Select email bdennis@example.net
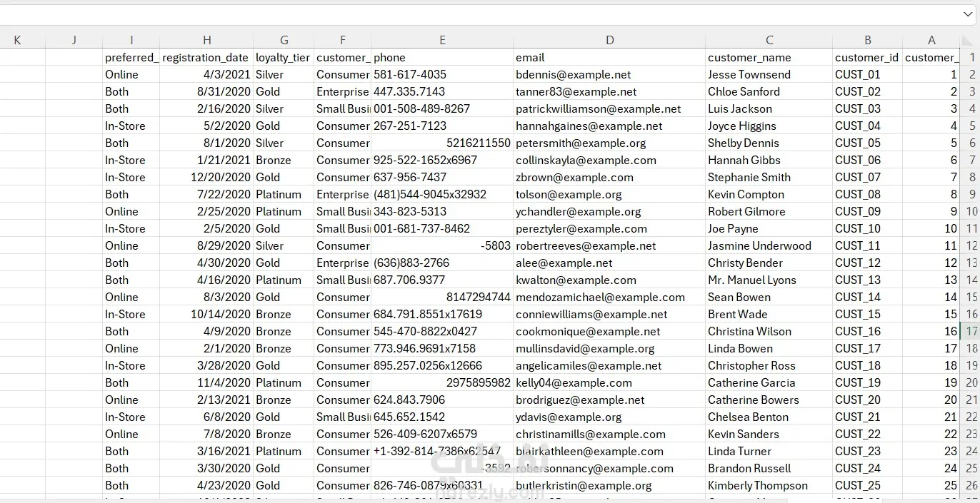 (609, 75)
